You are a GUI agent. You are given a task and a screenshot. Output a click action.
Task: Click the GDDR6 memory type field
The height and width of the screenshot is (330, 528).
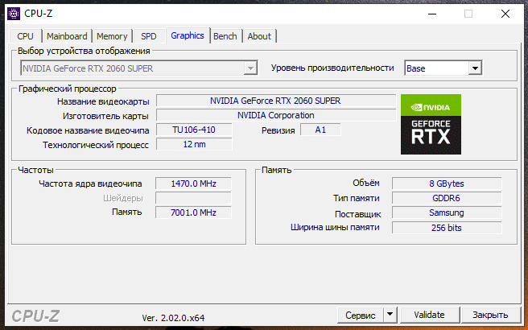tap(447, 198)
